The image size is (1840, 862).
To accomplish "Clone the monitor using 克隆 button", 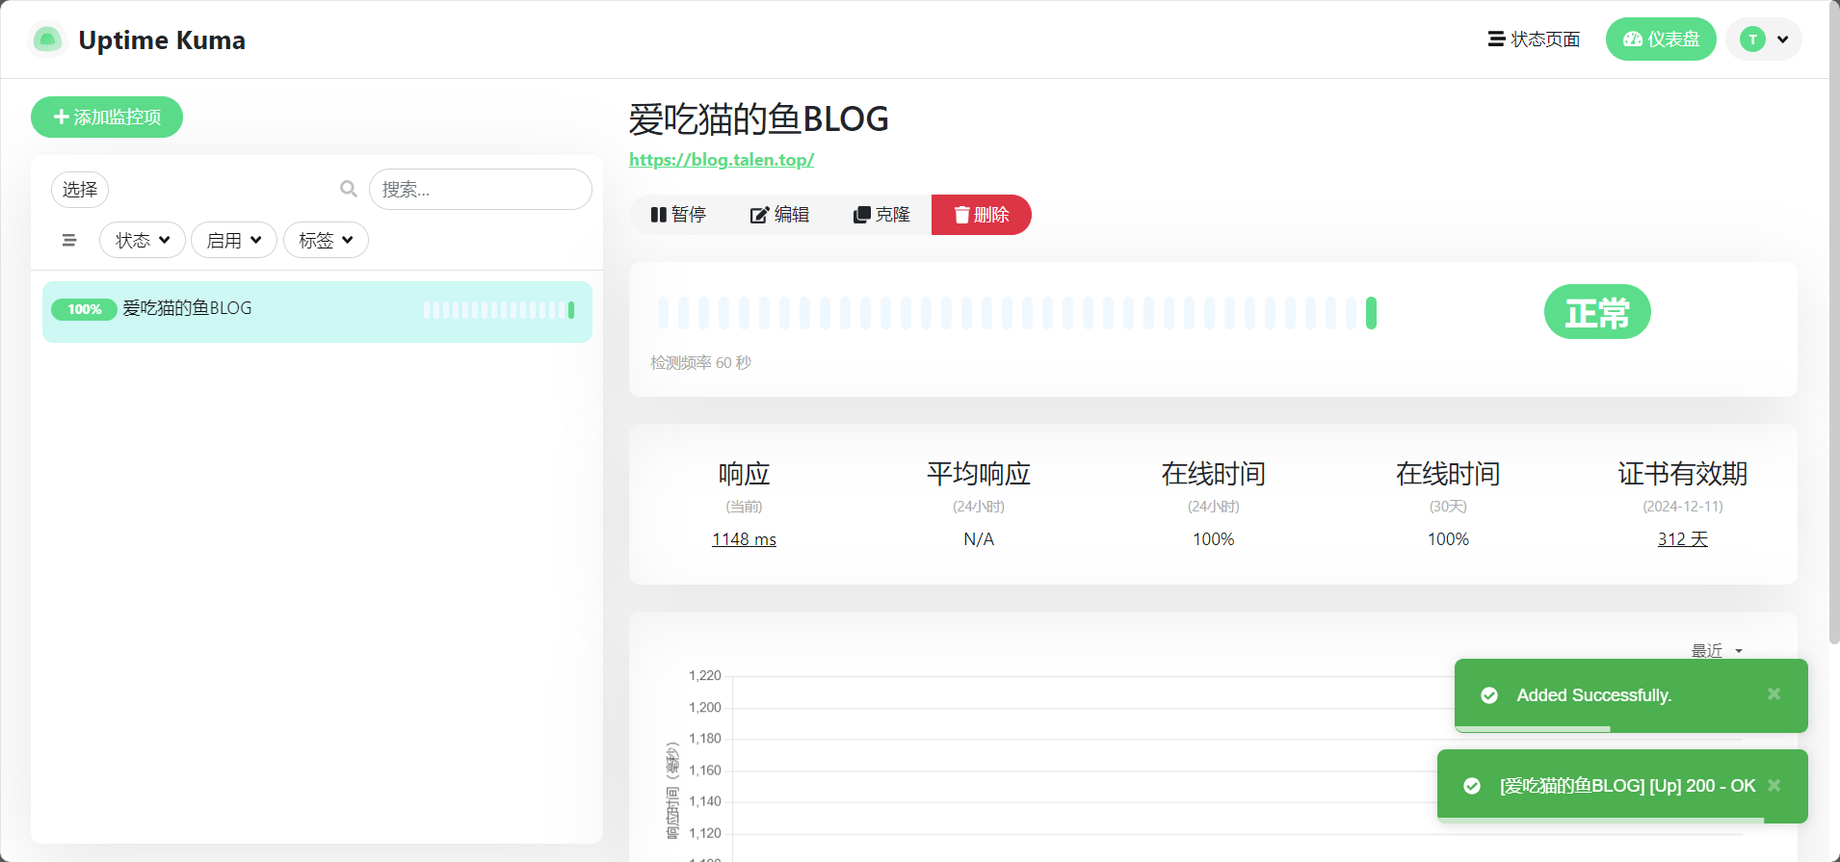I will pos(881,215).
